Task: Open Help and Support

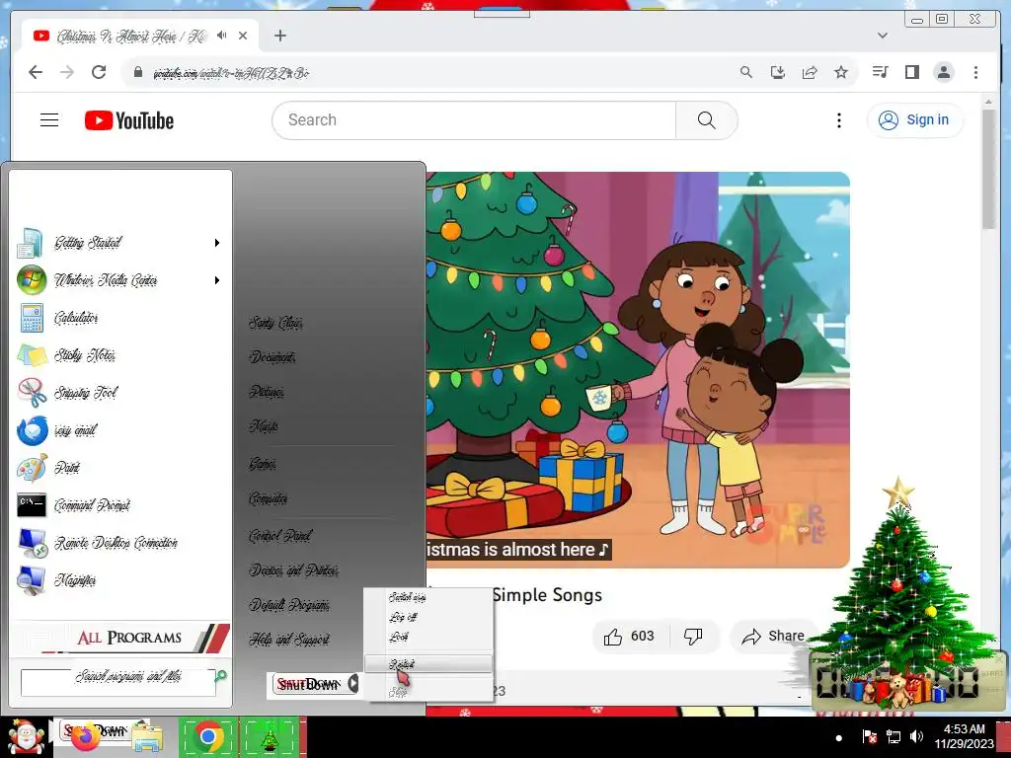Action: tap(289, 640)
